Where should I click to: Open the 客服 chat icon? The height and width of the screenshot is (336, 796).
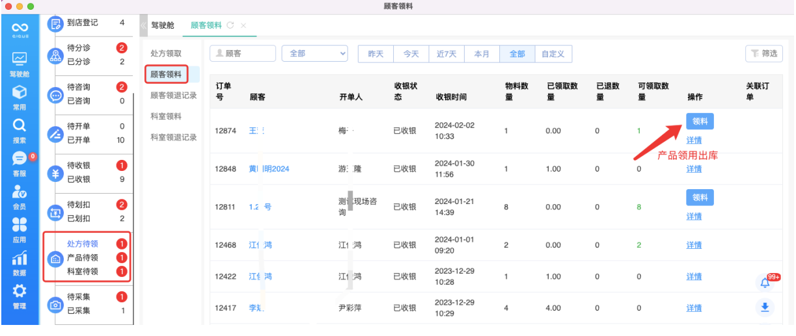tap(20, 158)
